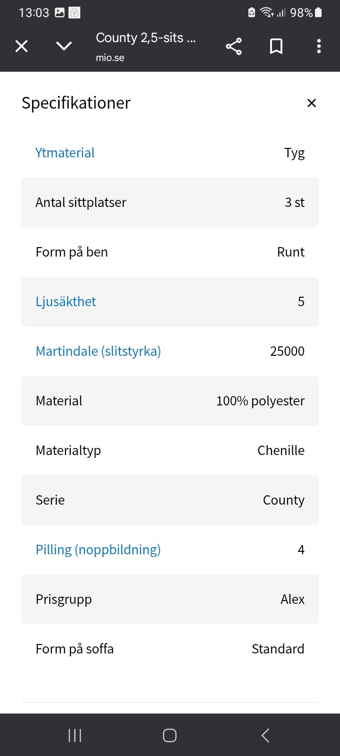Open the three-dot overflow menu
340x756 pixels.
click(319, 46)
